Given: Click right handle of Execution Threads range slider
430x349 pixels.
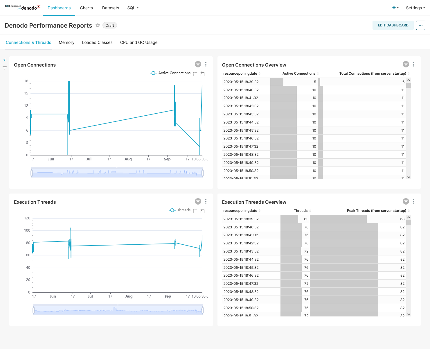Looking at the screenshot, I should click(203, 310).
